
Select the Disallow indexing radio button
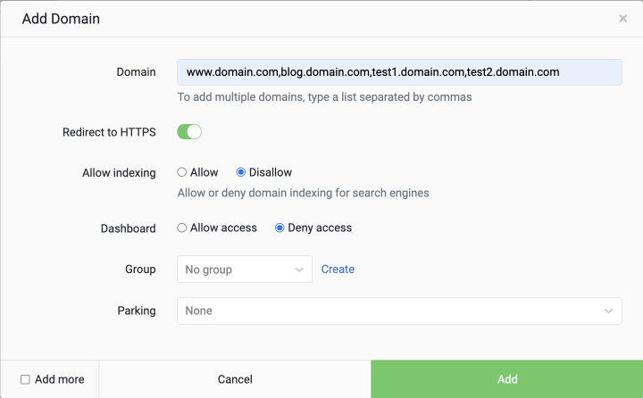241,172
